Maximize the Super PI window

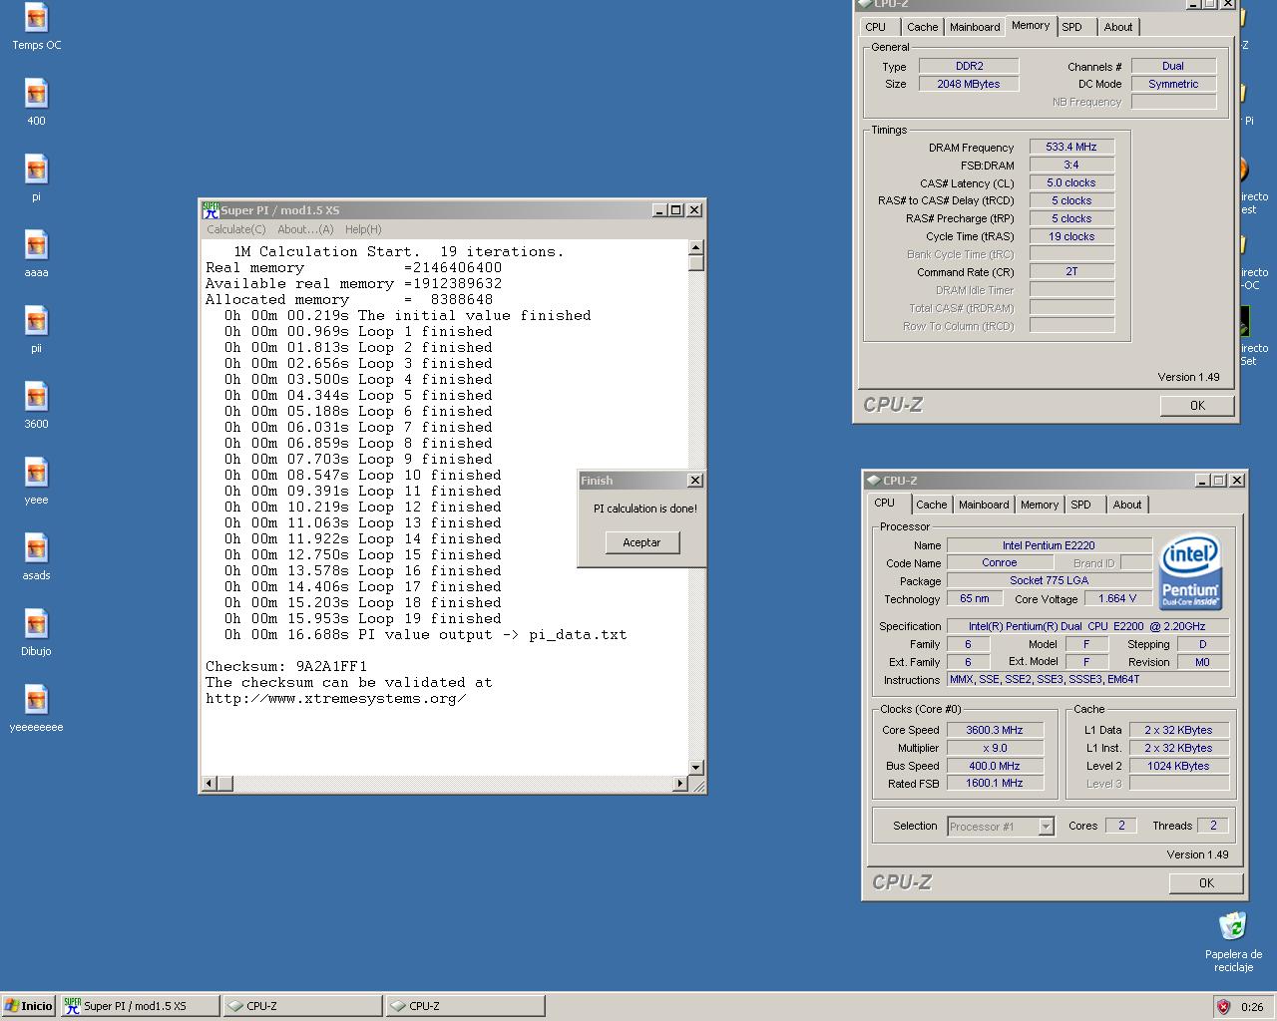pos(676,210)
